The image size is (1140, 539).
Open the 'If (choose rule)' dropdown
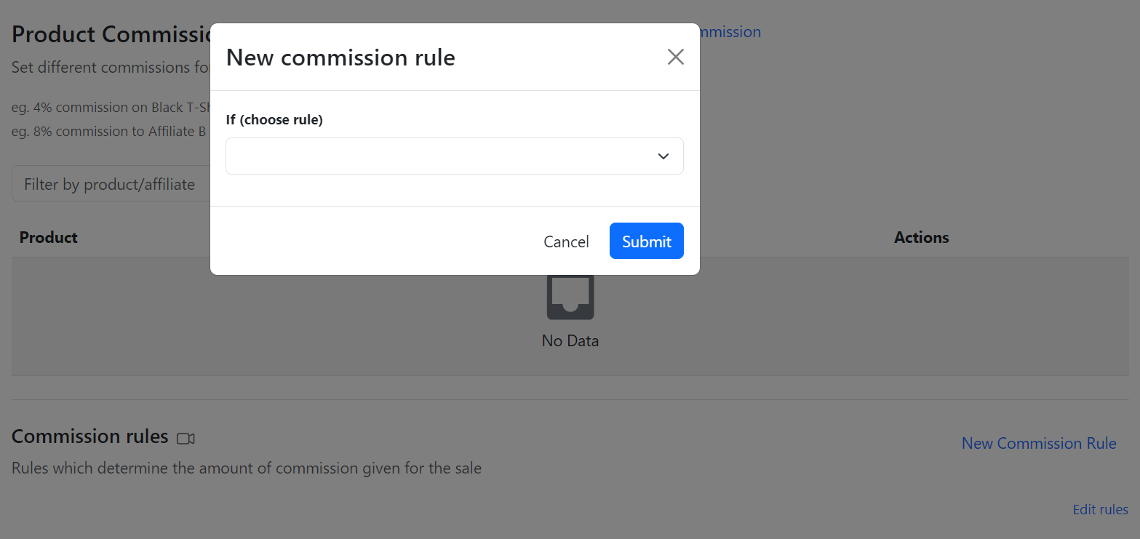pos(454,156)
